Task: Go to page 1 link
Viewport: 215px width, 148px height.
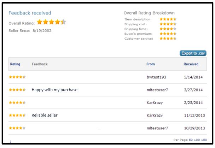Action: [x=10, y=142]
